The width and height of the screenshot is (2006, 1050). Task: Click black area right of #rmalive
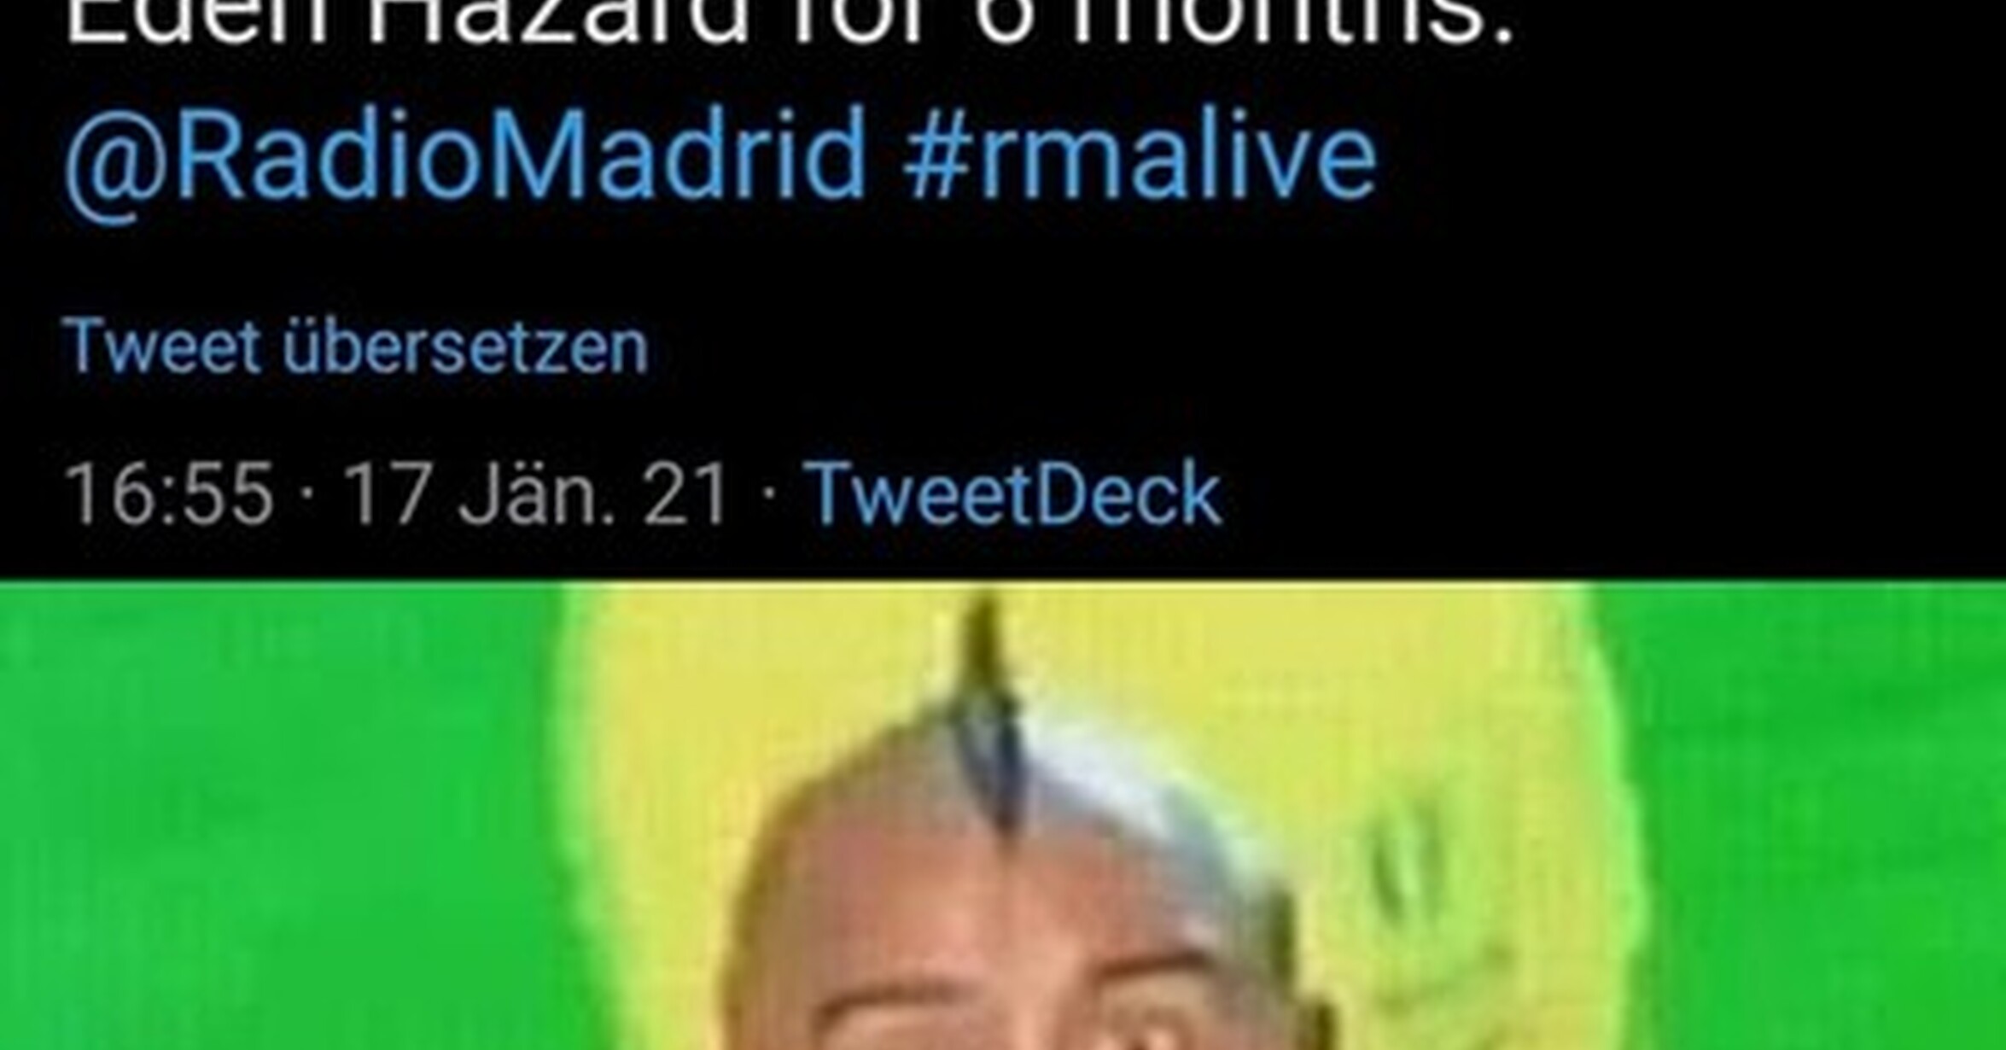pyautogui.click(x=1690, y=158)
